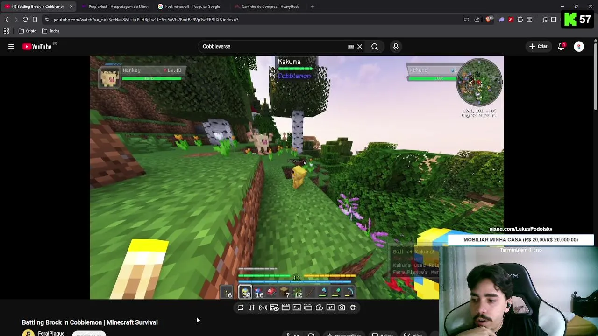Toggle cinema mode clapperboard icon

point(285,308)
